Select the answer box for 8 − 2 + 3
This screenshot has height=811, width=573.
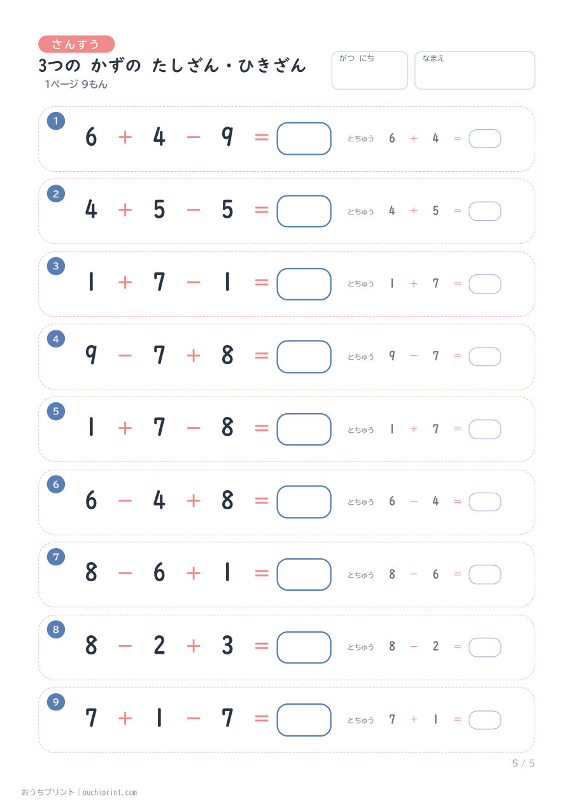[304, 647]
